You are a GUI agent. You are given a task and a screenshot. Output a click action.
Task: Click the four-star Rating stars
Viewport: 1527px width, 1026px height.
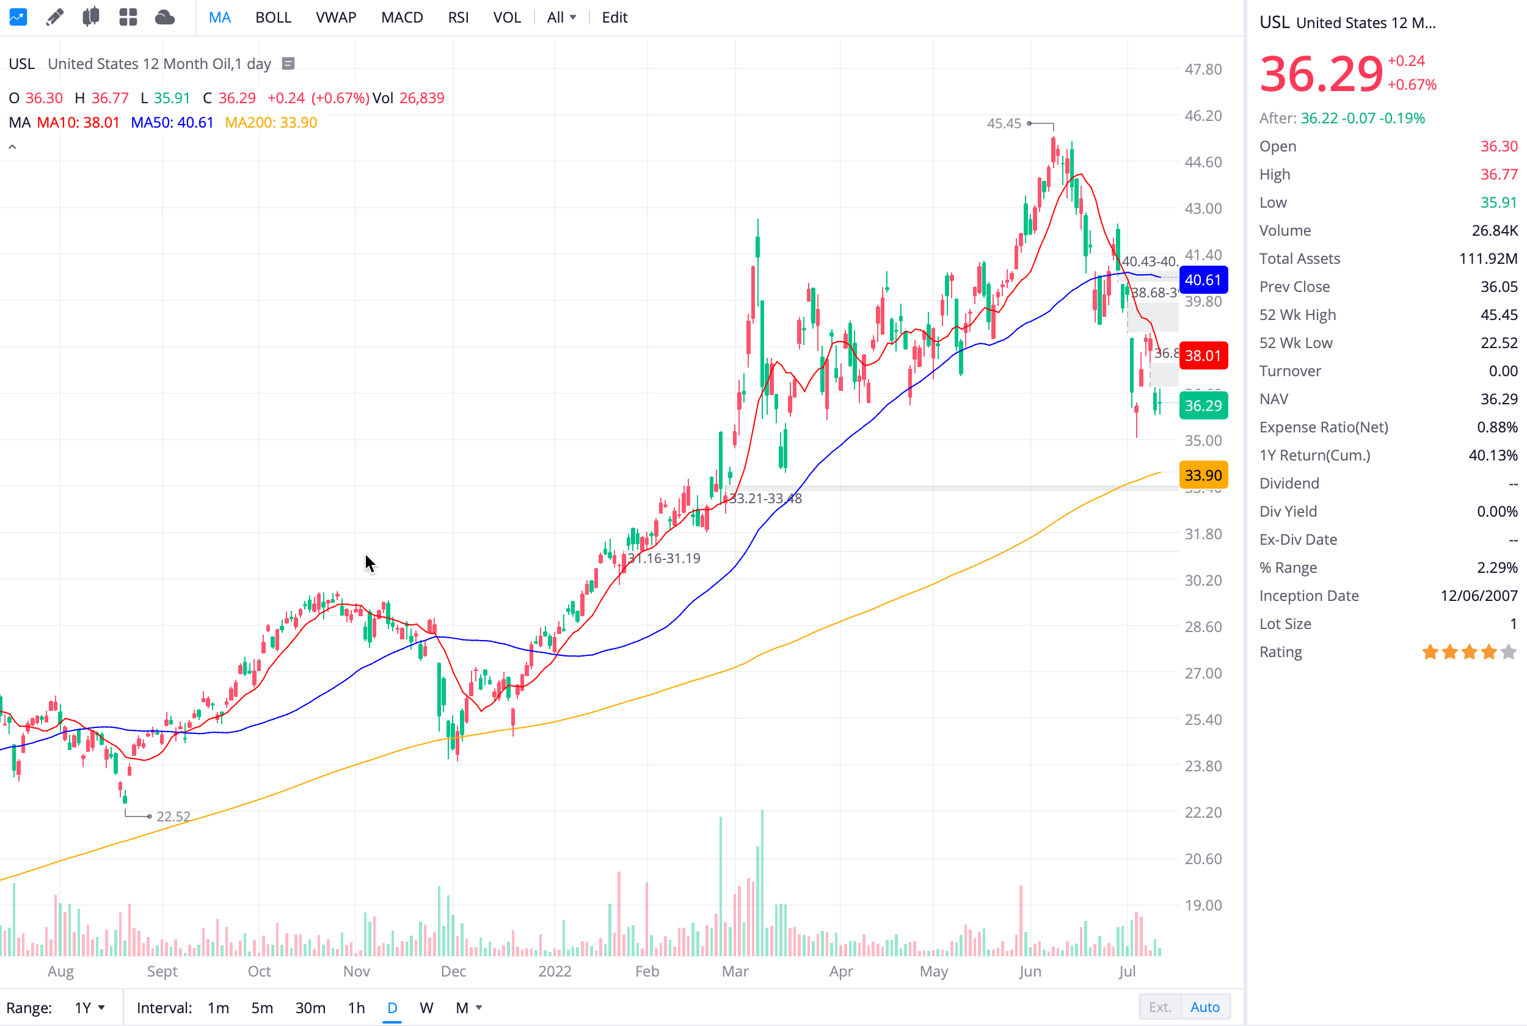click(1468, 652)
